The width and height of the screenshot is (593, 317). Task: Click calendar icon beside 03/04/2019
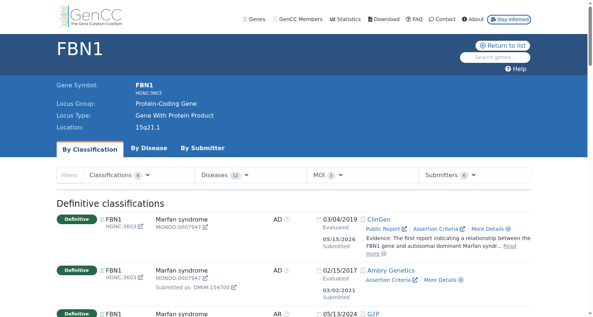(x=319, y=219)
